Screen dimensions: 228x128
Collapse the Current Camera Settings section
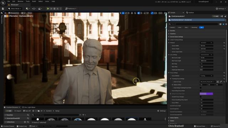[169, 37]
